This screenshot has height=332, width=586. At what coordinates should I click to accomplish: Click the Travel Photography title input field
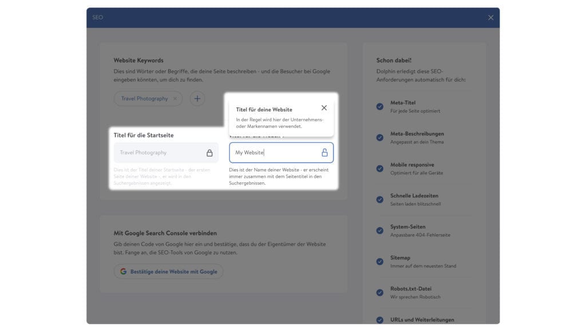(x=166, y=153)
